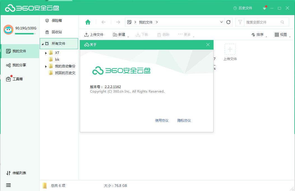Open the filter funnel icon
Image resolution: width=295 pixels, height=191 pixels.
coord(240,22)
